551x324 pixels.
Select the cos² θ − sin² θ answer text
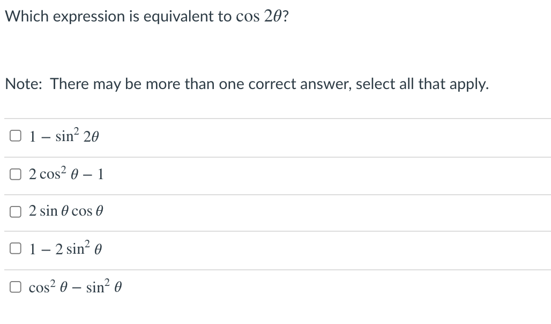pyautogui.click(x=75, y=286)
